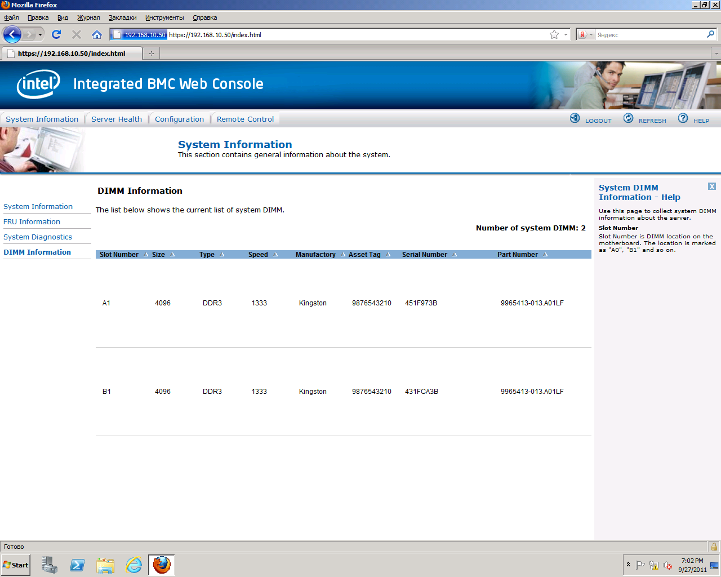This screenshot has height=577, width=721.
Task: Open Help via the question mark icon
Action: (683, 118)
